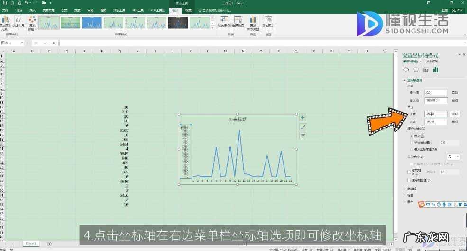The height and width of the screenshot is (251, 467).
Task: Add a new sheet with plus button
Action: tap(49, 244)
